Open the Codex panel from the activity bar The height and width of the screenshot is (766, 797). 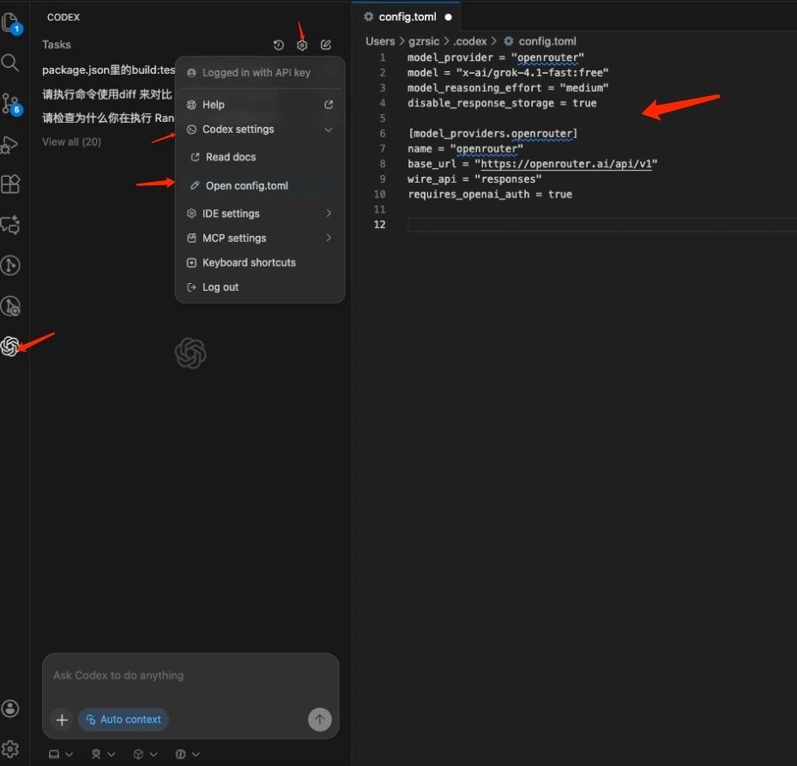click(x=10, y=347)
